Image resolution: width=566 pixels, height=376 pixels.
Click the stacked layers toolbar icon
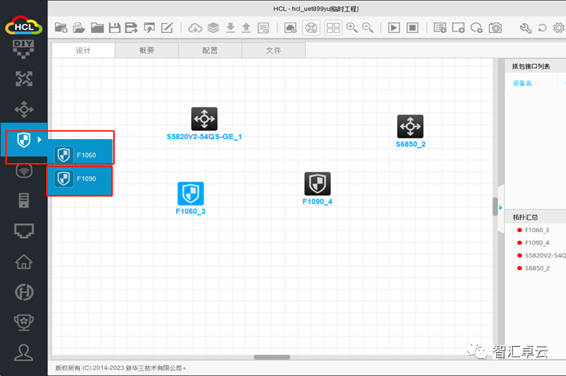pyautogui.click(x=213, y=28)
